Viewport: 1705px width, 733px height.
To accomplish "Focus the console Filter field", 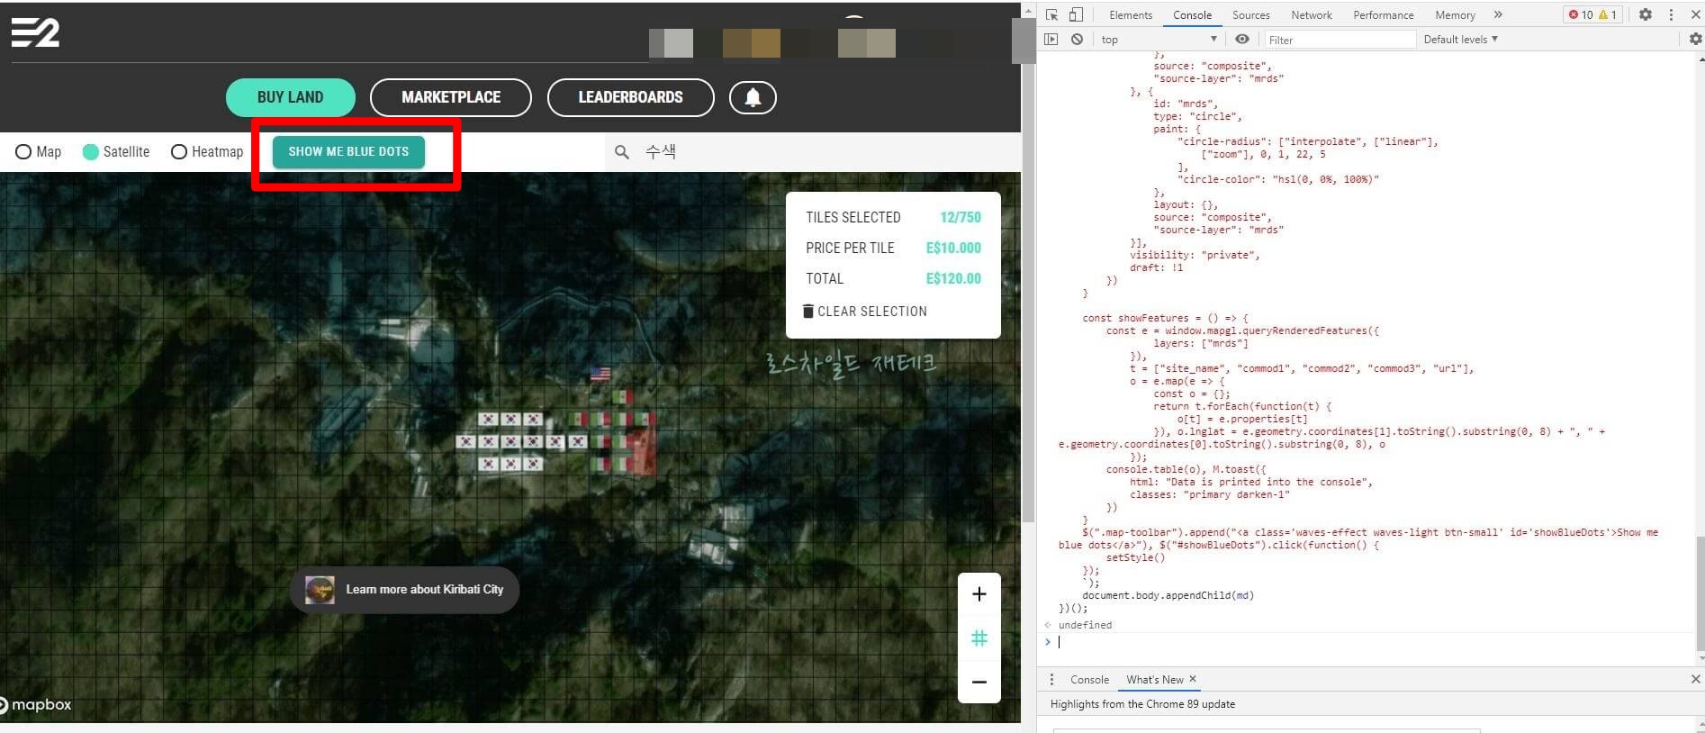I will coord(1339,40).
